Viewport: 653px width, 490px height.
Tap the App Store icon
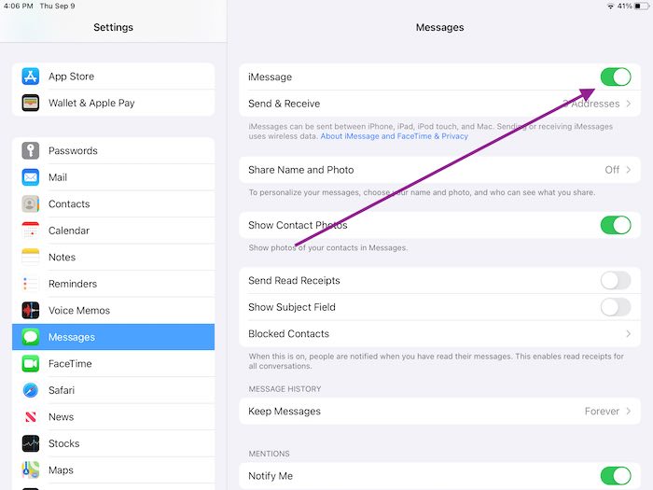click(31, 77)
